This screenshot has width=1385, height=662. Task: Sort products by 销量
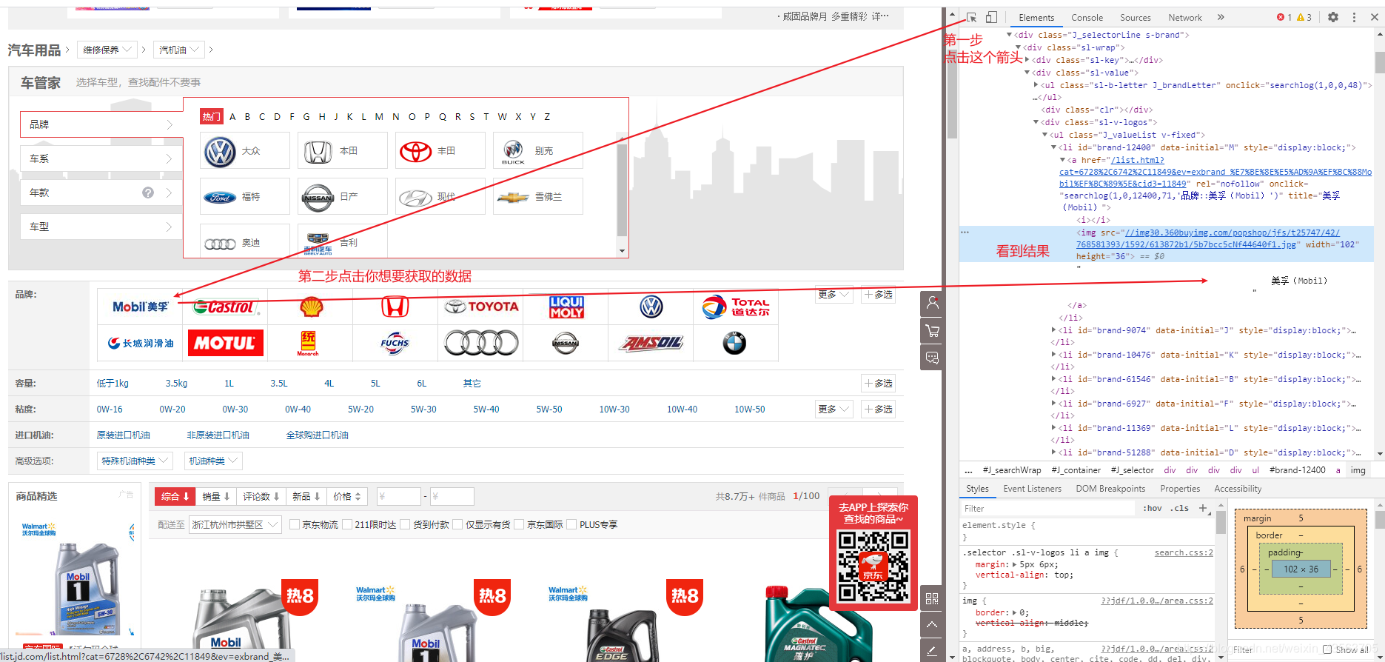(x=216, y=496)
